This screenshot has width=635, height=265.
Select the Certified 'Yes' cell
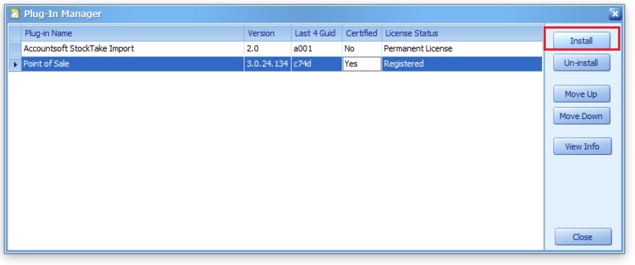coord(361,64)
